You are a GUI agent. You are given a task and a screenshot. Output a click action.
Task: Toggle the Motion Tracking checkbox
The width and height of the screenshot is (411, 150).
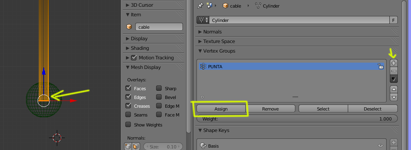tap(134, 57)
